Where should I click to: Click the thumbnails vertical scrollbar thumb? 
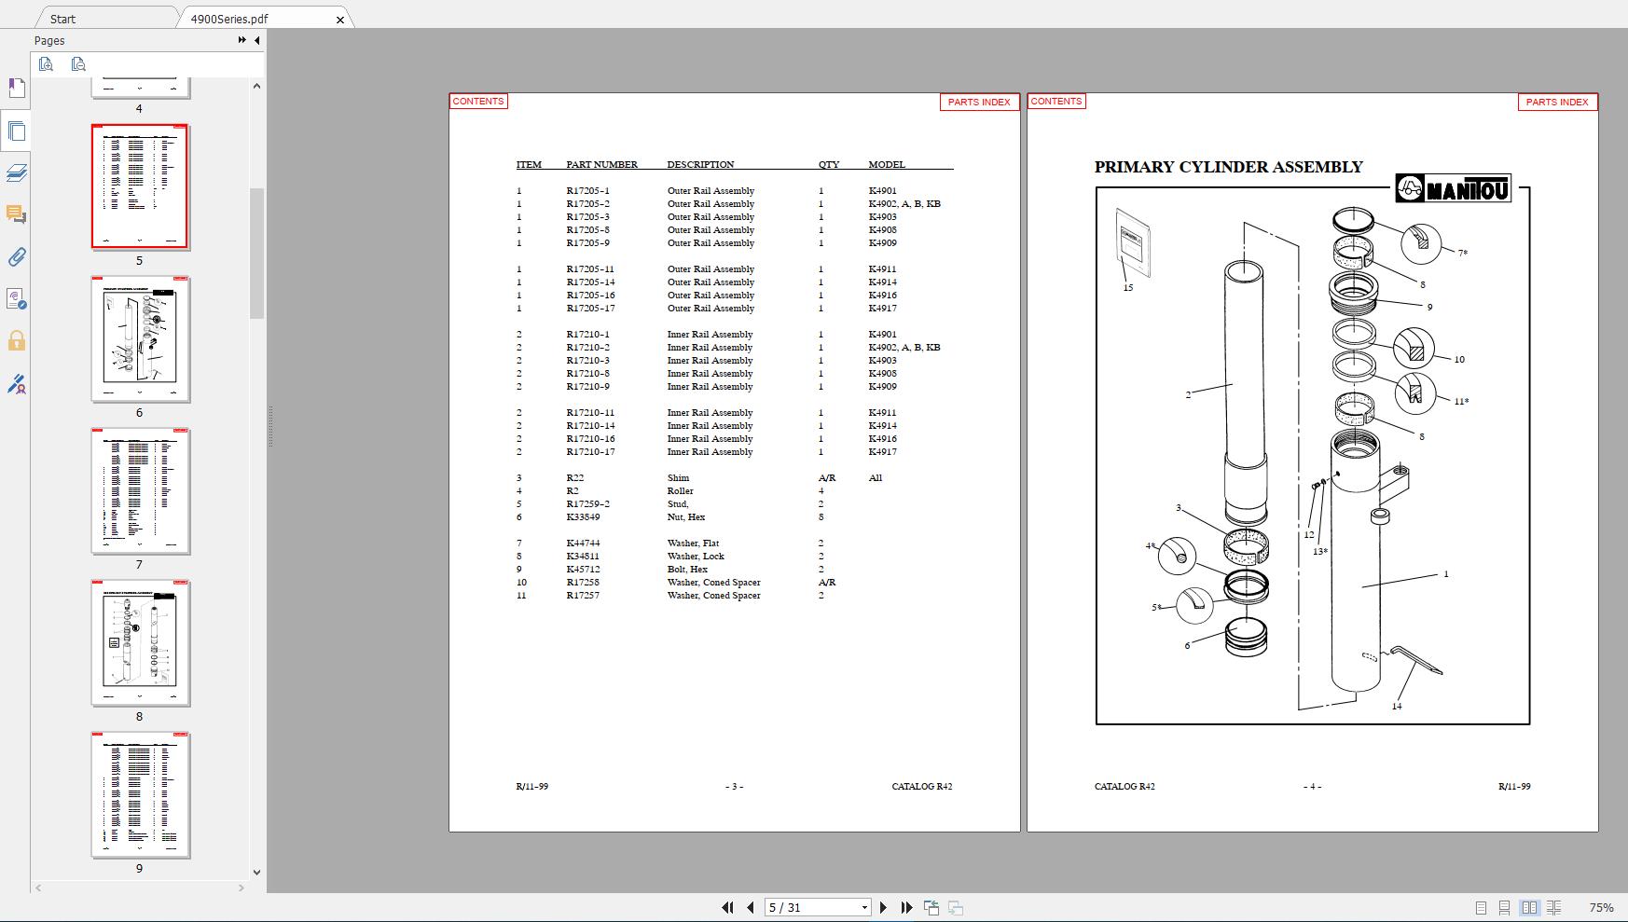[256, 254]
